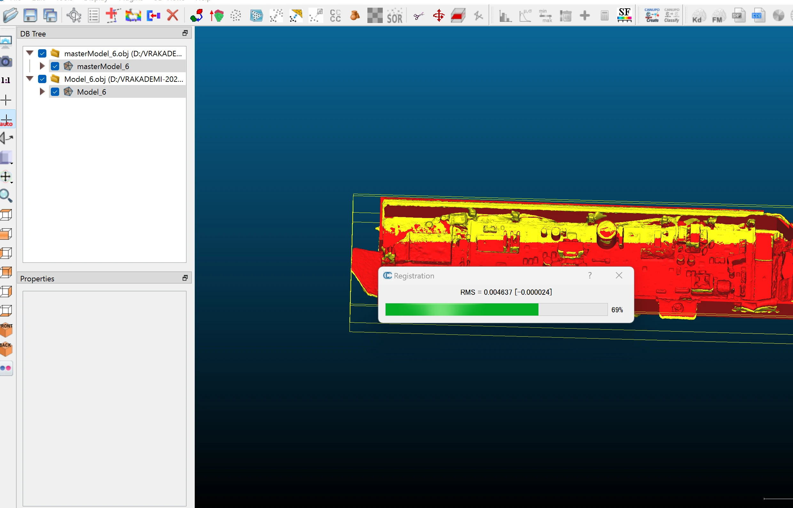Image resolution: width=793 pixels, height=508 pixels.
Task: Set the FRONT cube view
Action: (6, 330)
